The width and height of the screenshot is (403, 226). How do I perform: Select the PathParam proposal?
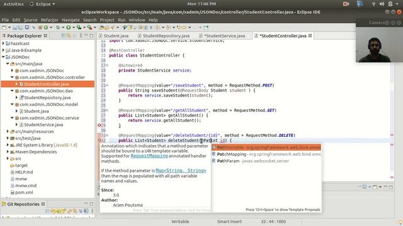(x=266, y=161)
